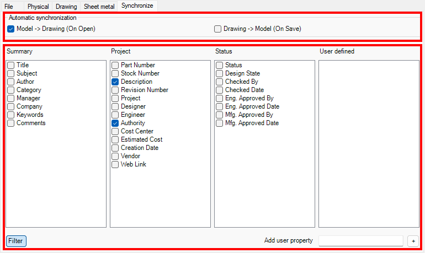Select the Drawing tab
The image size is (425, 253).
coord(66,7)
